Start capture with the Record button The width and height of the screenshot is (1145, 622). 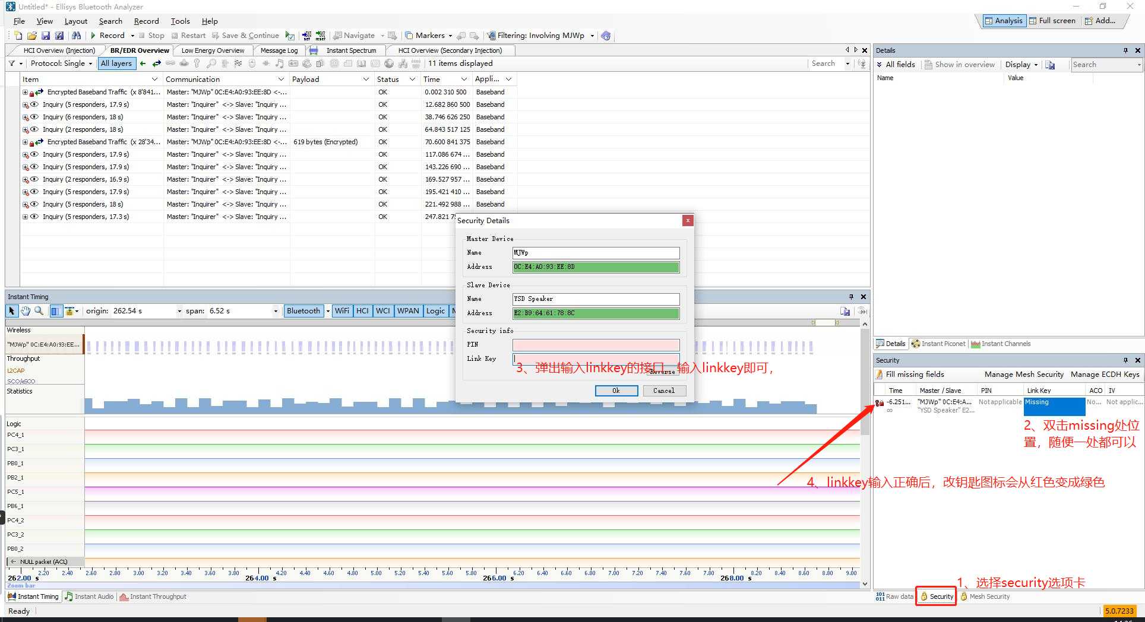coord(107,36)
